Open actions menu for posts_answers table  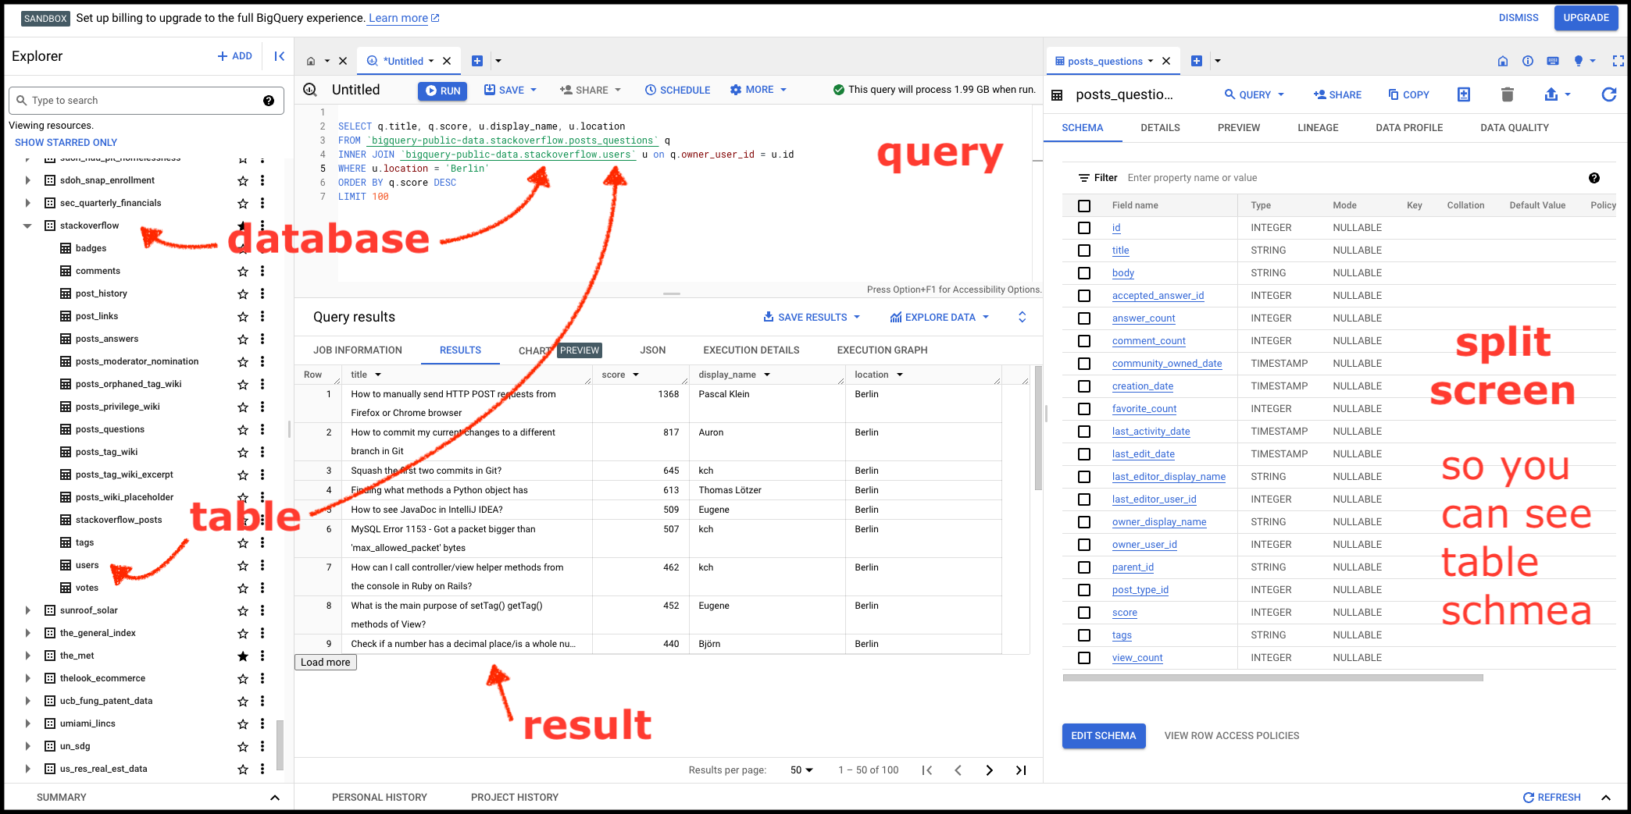262,339
